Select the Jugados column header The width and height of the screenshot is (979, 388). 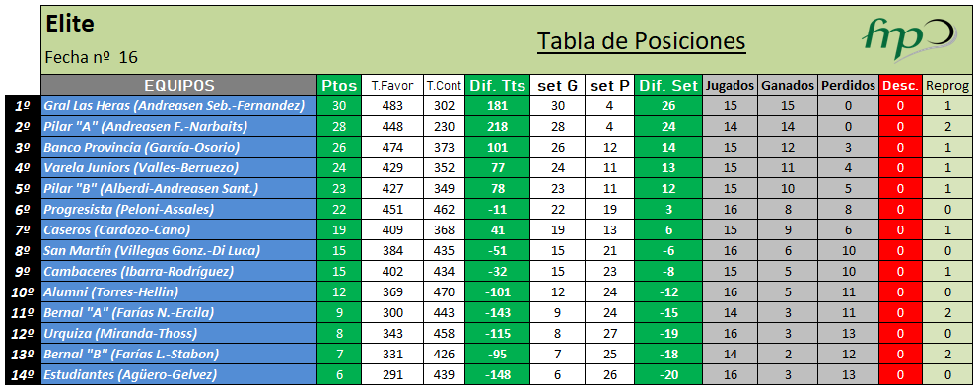(x=730, y=86)
